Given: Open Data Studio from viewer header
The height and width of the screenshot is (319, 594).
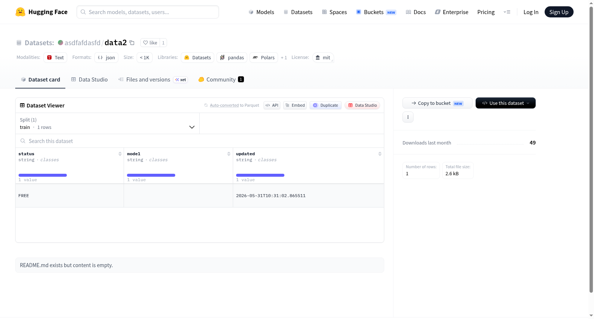Looking at the screenshot, I should (x=362, y=105).
